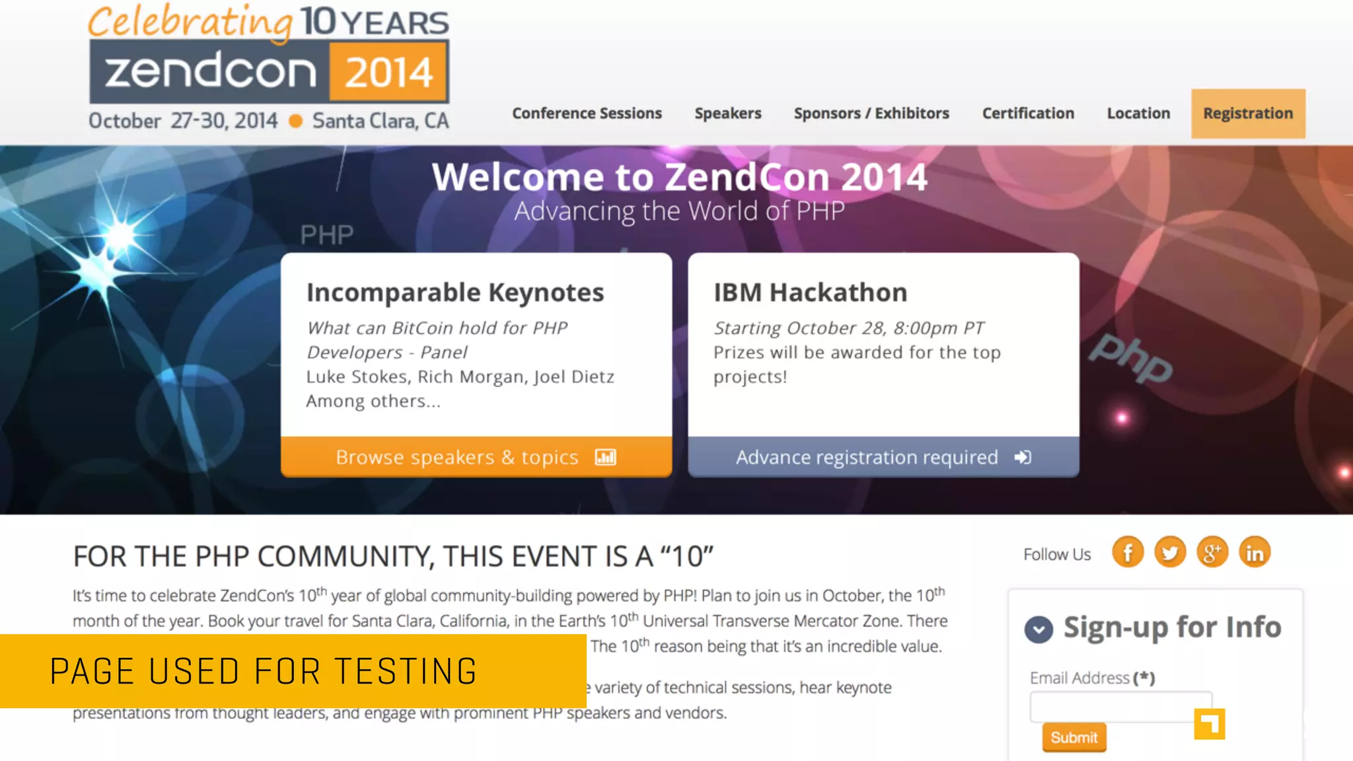Click 'Santa Clara, CA' location text
This screenshot has width=1353, height=761.
[x=381, y=121]
